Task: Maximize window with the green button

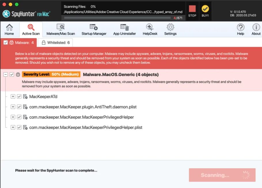Action: 16,4
